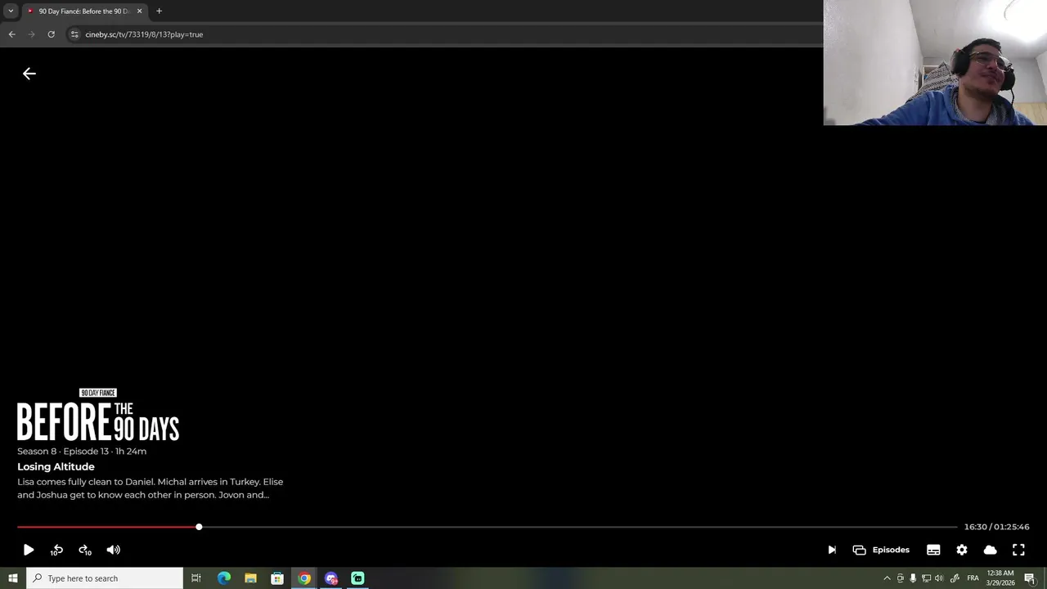
Task: Open the tab search dropdown
Action: click(x=11, y=11)
